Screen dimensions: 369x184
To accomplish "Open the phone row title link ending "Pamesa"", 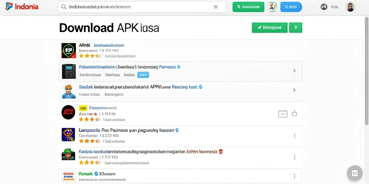I will click(127, 67).
